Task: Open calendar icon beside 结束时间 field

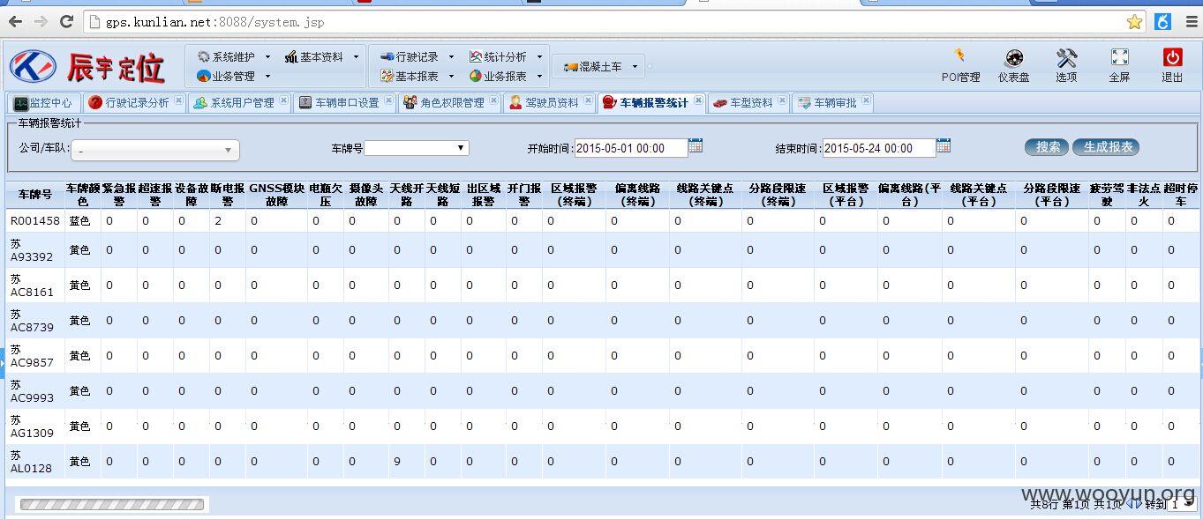Action: click(x=944, y=145)
